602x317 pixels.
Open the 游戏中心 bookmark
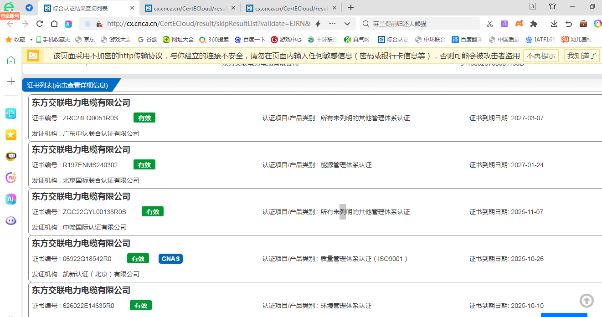(286, 40)
